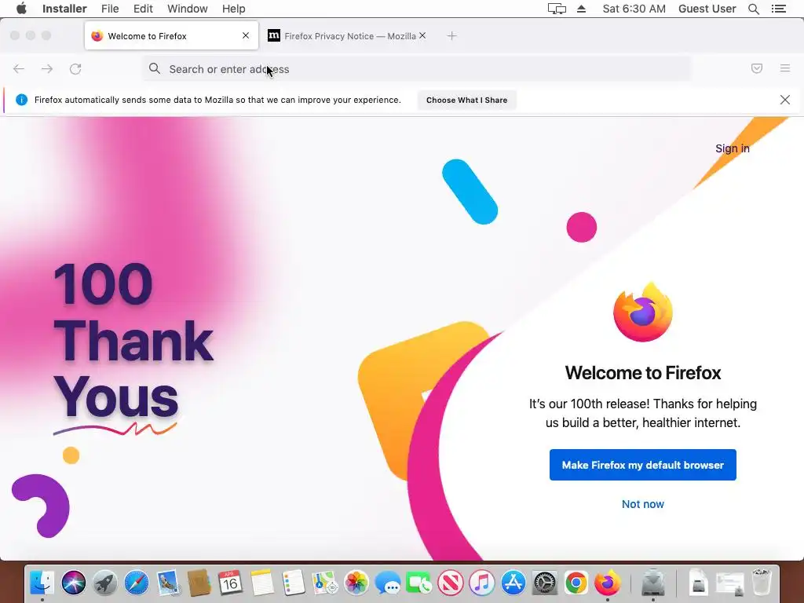This screenshot has height=603, width=804.
Task: Focus the Search or enter address field
Action: 416,69
